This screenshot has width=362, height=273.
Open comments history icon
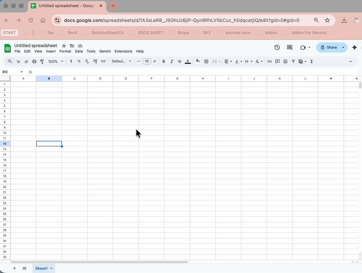[x=289, y=48]
